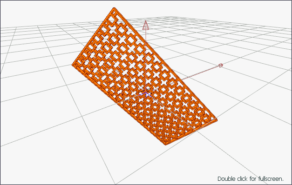Image resolution: width=292 pixels, height=185 pixels.
Task: Click the vertical axis arrow cone tip
Action: pos(145,25)
